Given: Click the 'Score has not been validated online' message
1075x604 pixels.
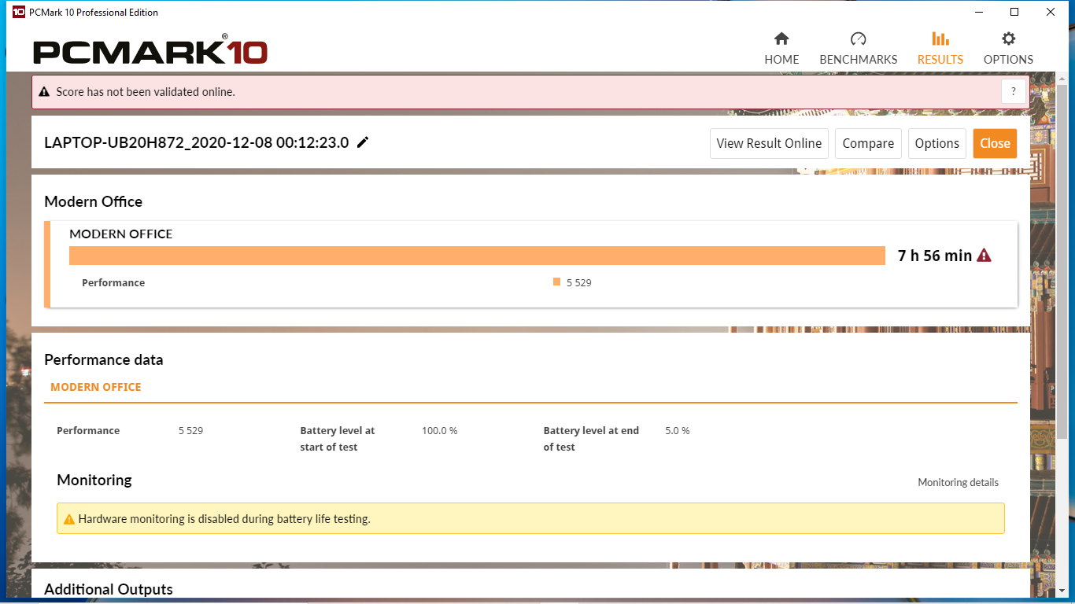Looking at the screenshot, I should click(x=146, y=92).
